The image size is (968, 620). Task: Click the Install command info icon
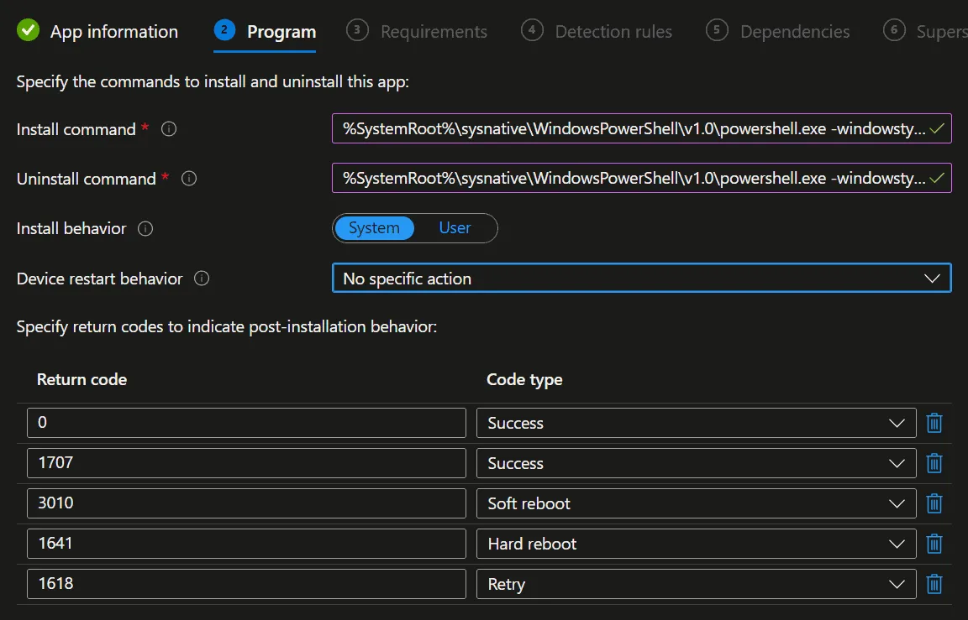pyautogui.click(x=169, y=129)
